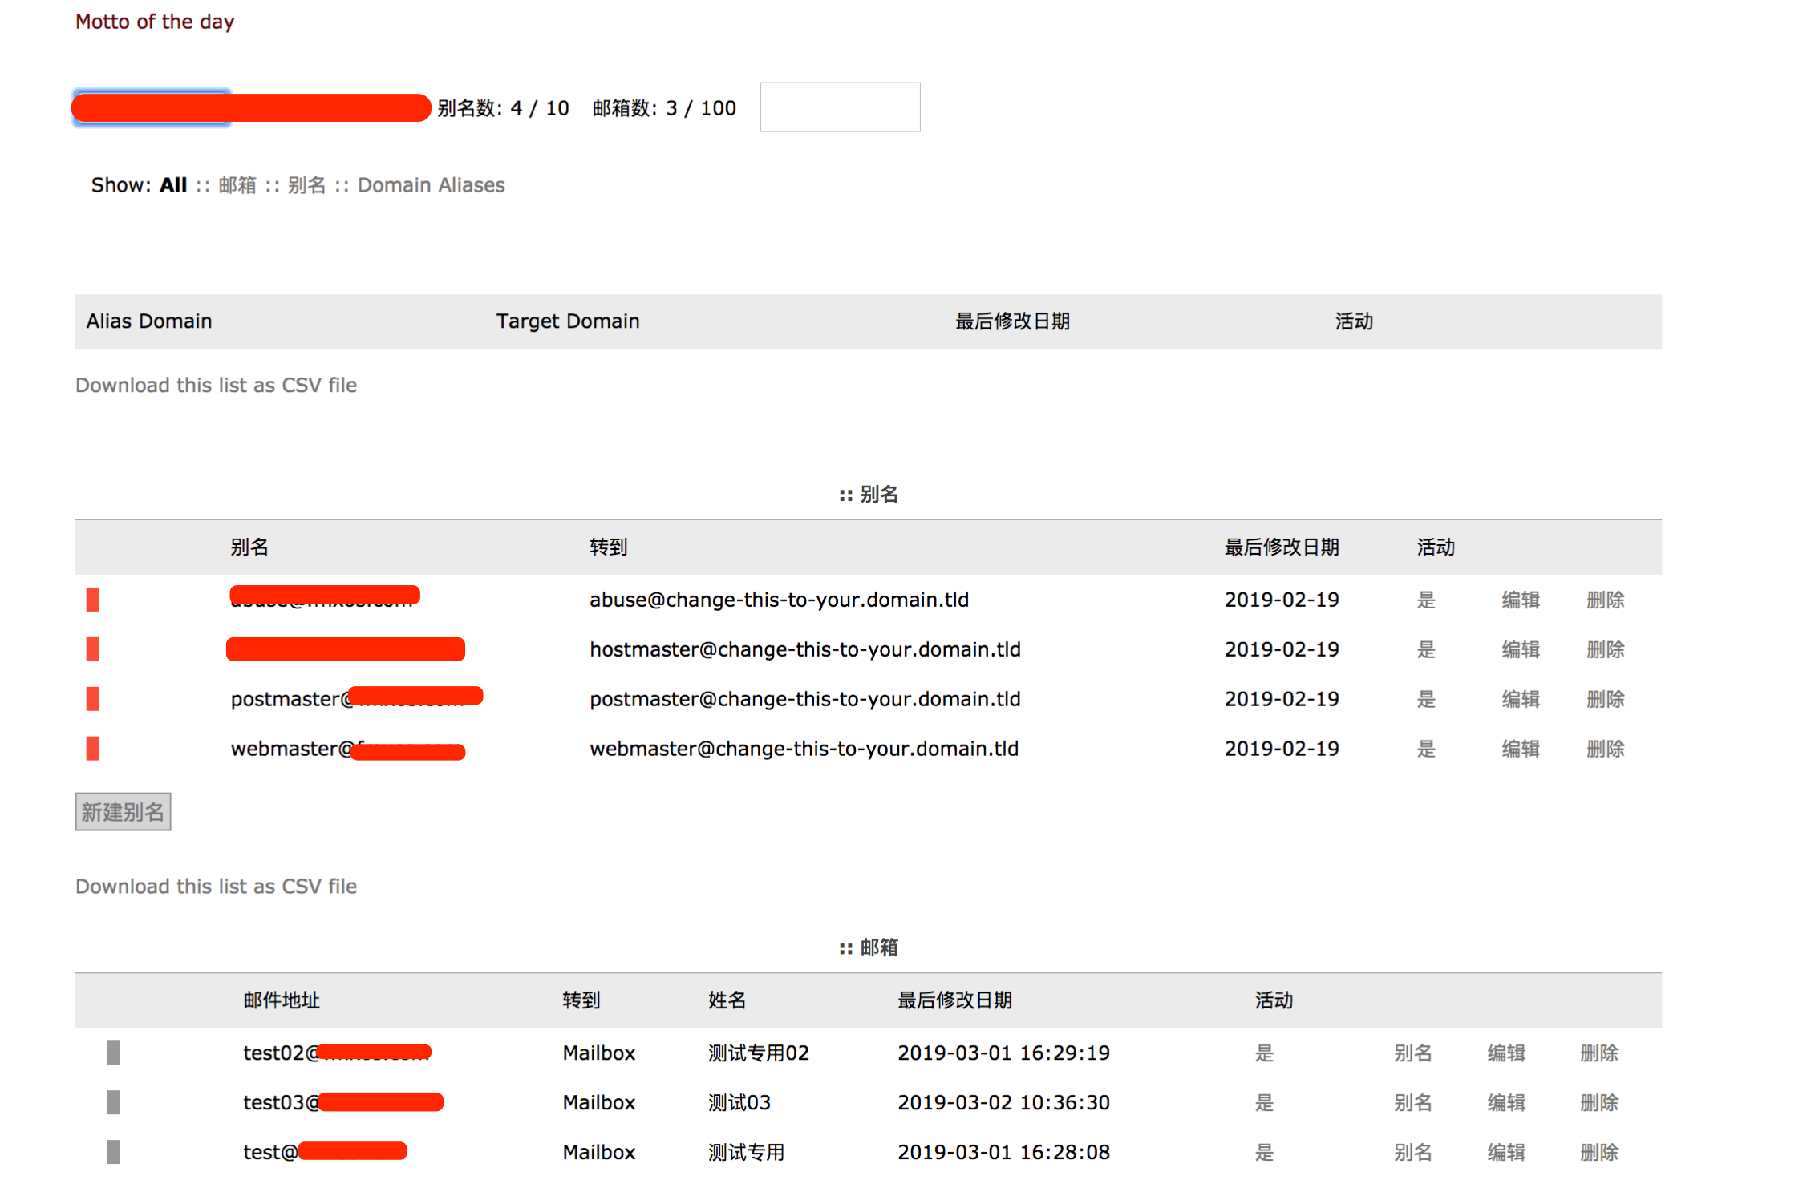Image resolution: width=1803 pixels, height=1196 pixels.
Task: Click gray marker on test02 mailbox row
Action: pyautogui.click(x=114, y=1053)
